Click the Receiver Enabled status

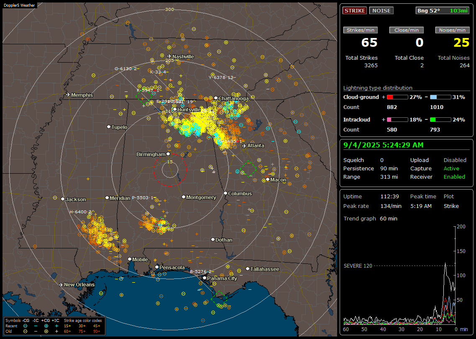[454, 177]
